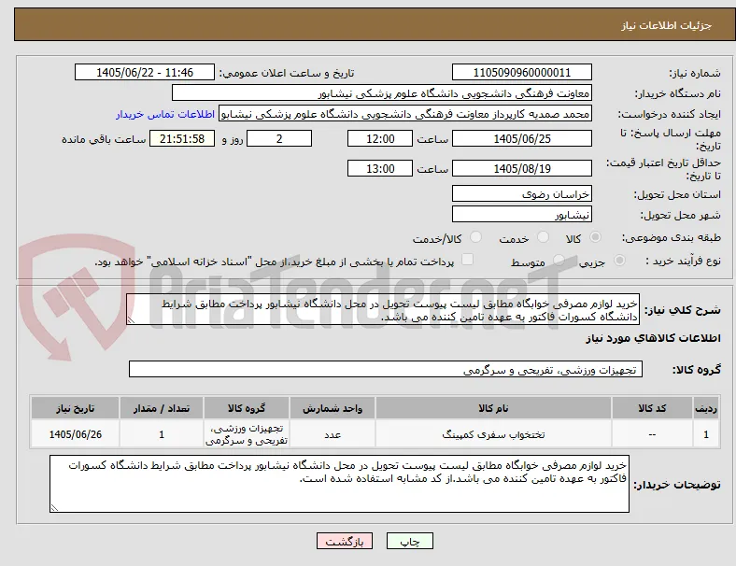Click the announcement date field 1405/06/22 - 11:46
Image resolution: width=736 pixels, height=566 pixels.
tap(145, 72)
